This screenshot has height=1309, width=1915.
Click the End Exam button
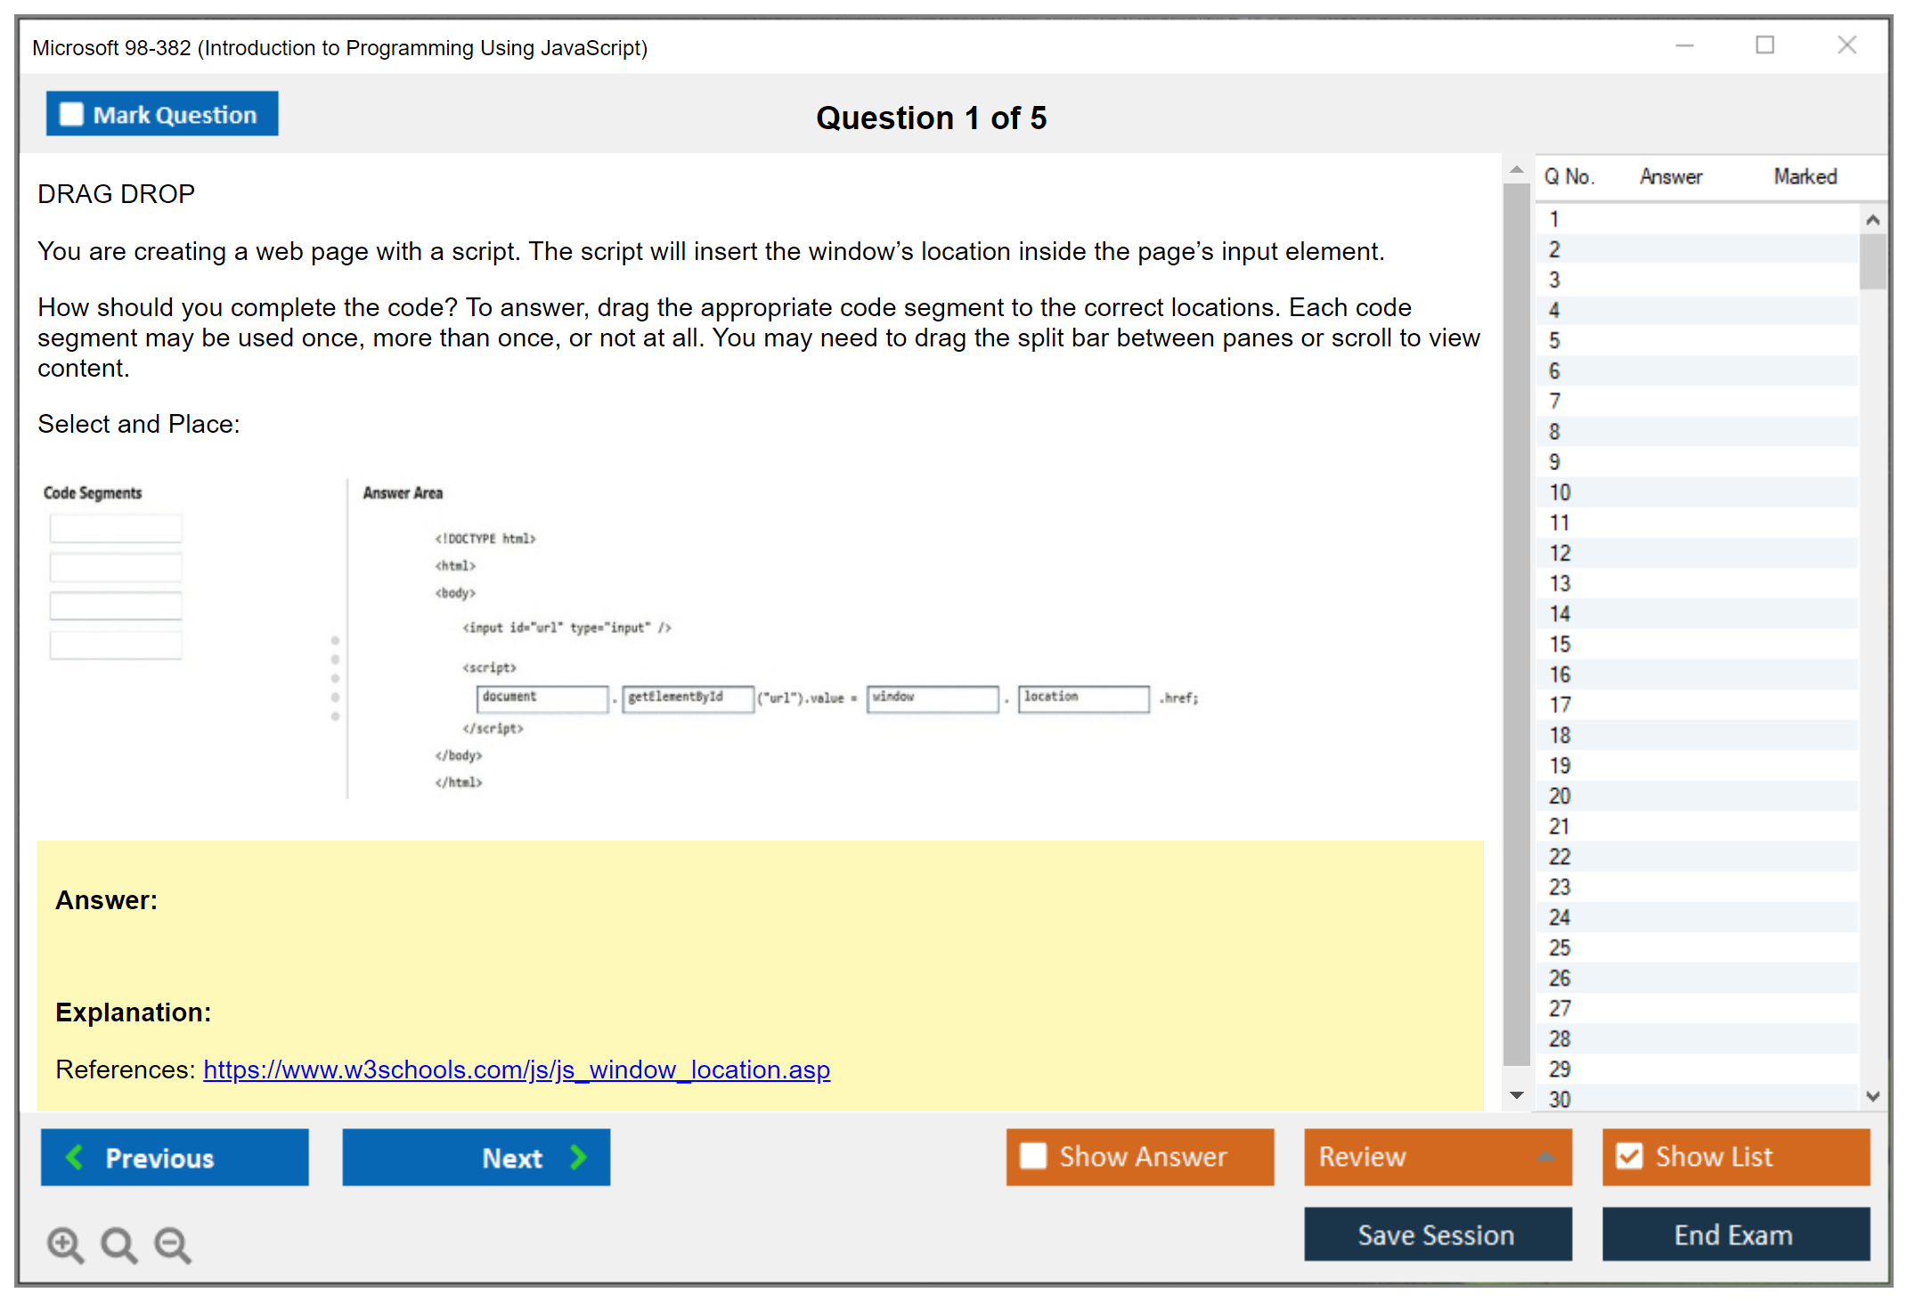tap(1734, 1234)
